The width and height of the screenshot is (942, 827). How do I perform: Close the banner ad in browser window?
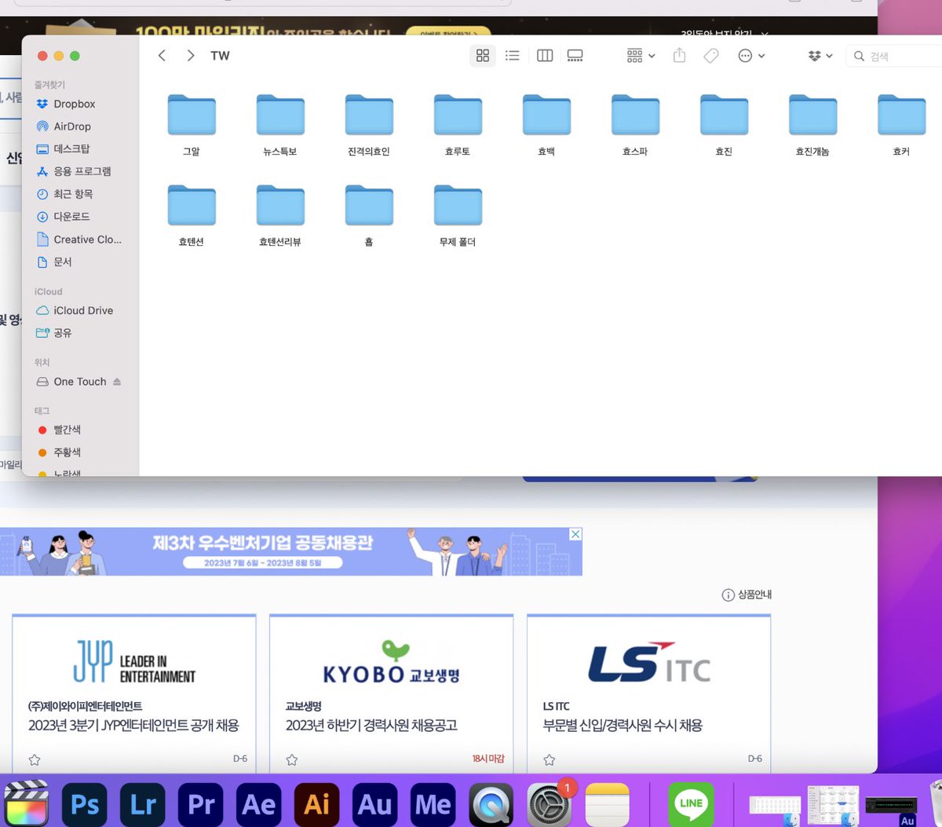tap(575, 534)
